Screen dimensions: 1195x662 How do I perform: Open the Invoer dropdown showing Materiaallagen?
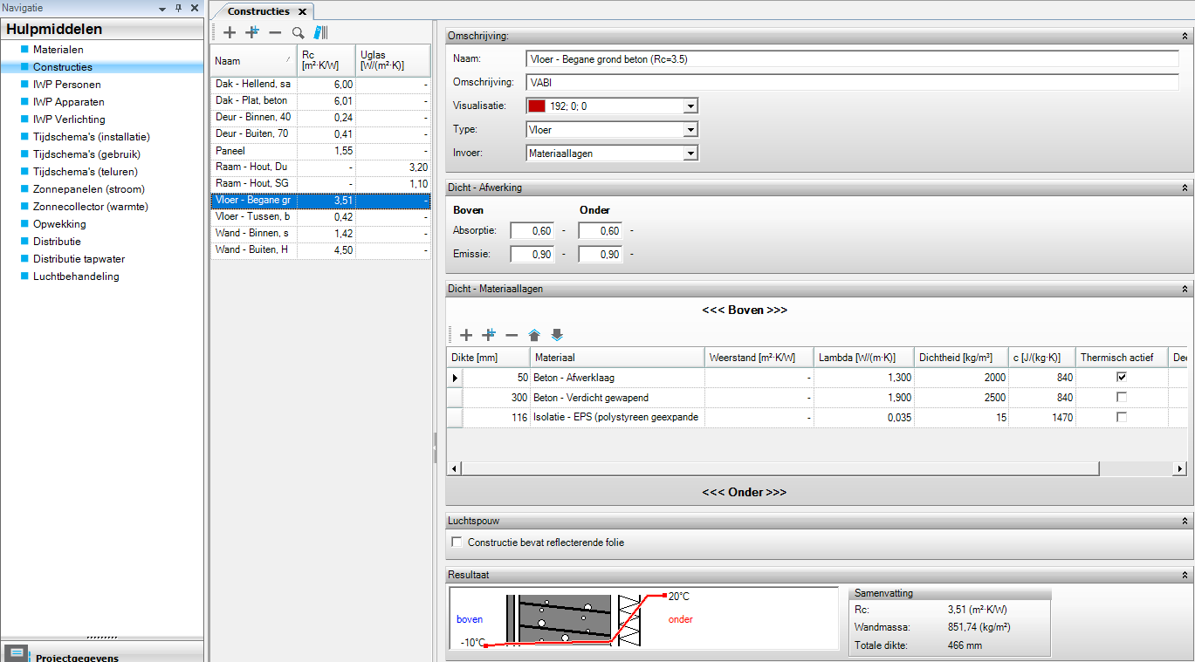[x=690, y=154]
